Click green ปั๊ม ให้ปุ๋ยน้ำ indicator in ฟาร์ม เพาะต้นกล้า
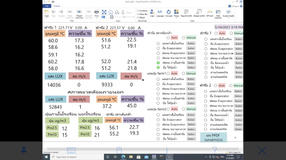This screenshot has width=286, height=160. click(x=158, y=67)
